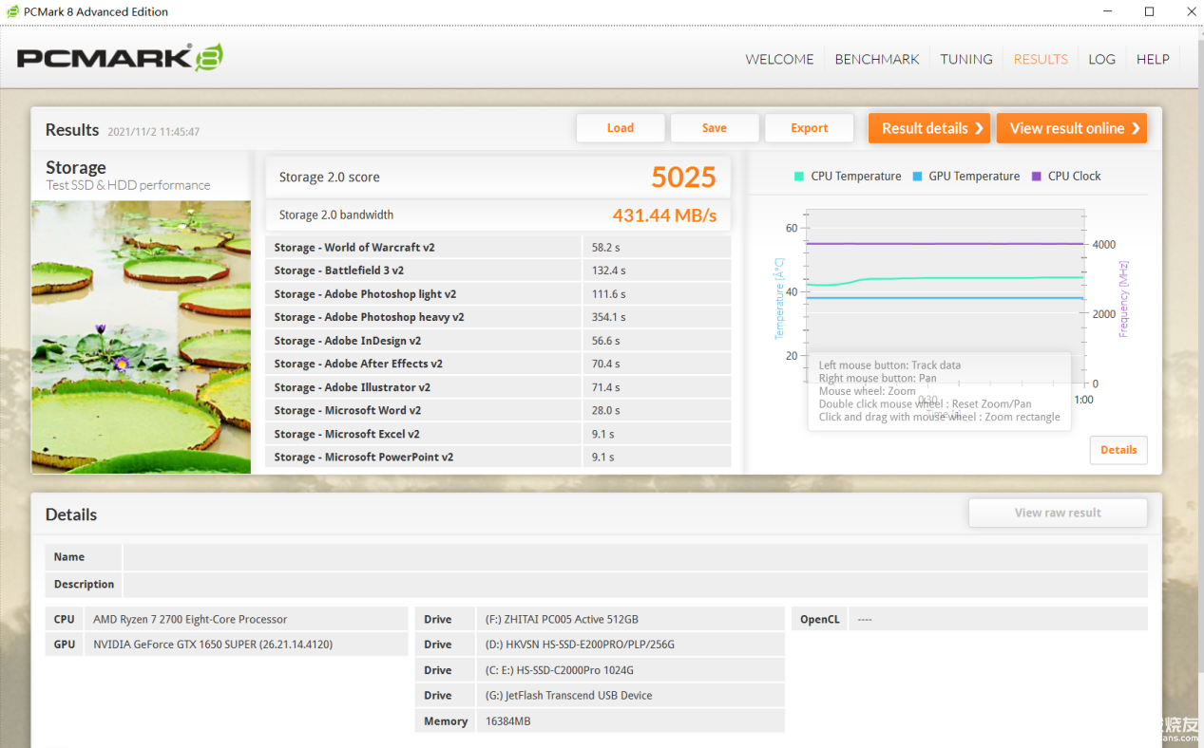This screenshot has height=748, width=1204.
Task: Click the Save results button
Action: click(715, 128)
